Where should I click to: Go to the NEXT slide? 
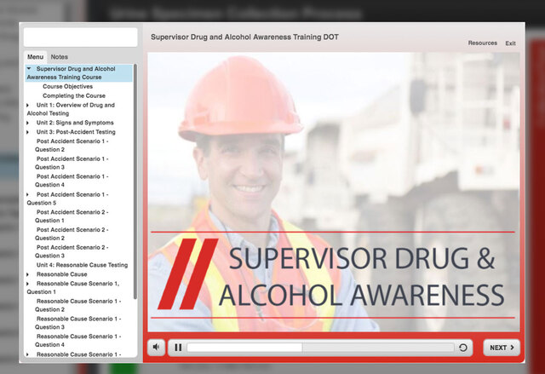(502, 348)
